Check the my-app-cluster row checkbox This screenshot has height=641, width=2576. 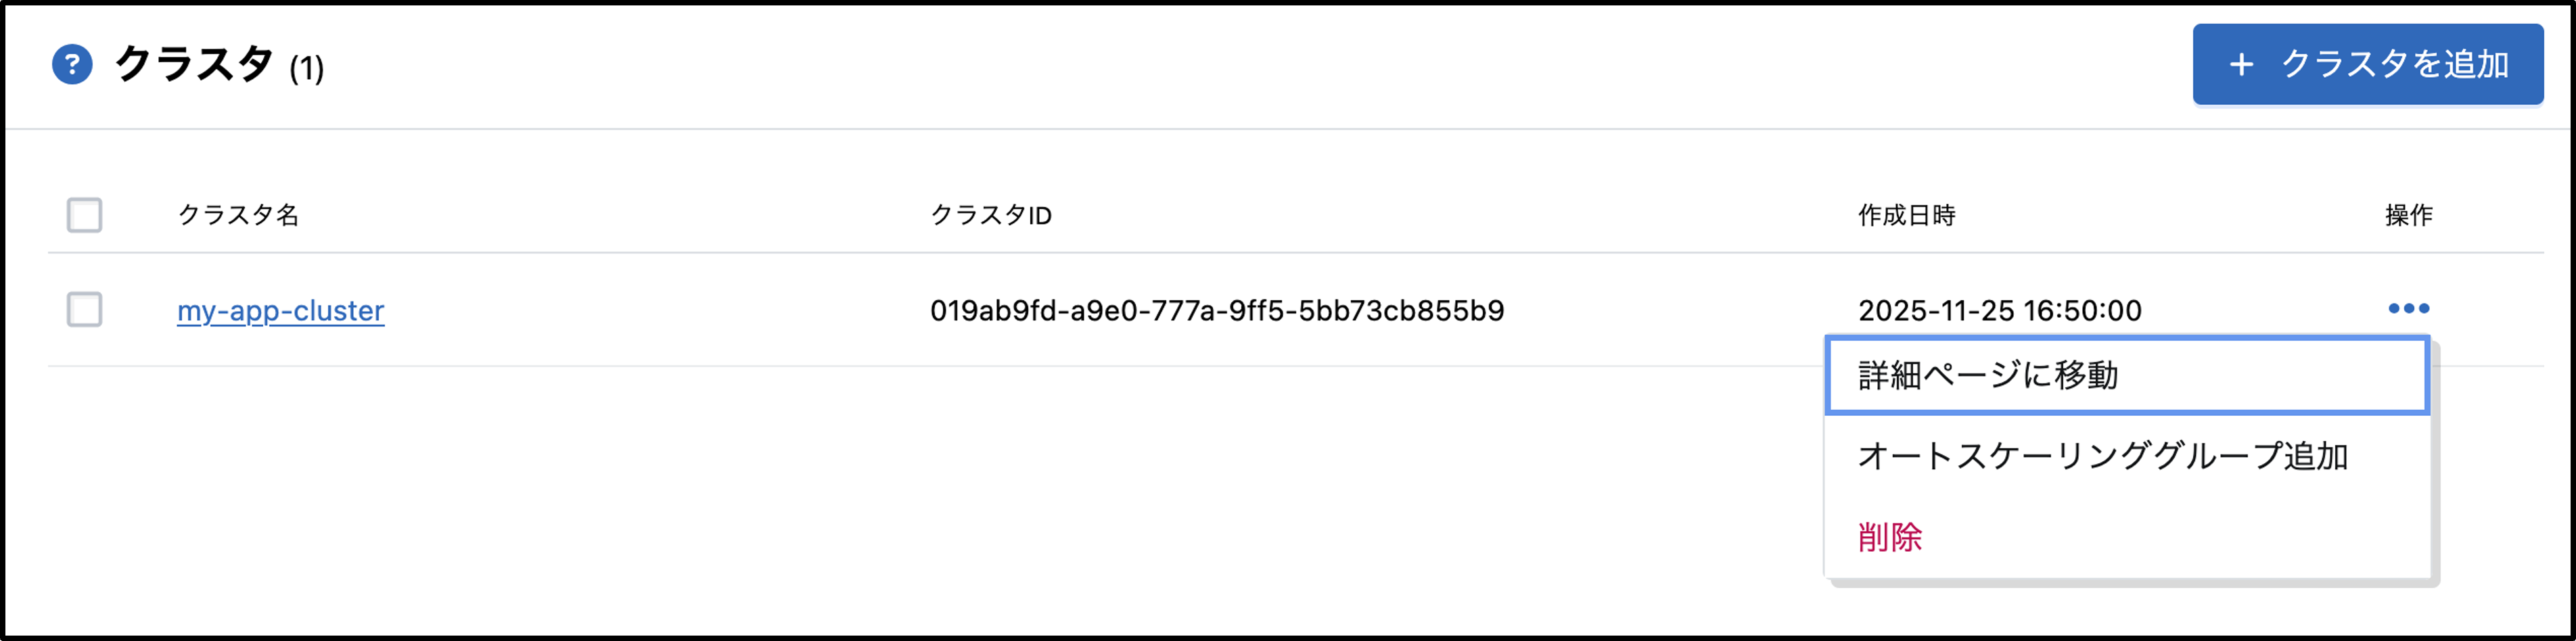tap(84, 309)
